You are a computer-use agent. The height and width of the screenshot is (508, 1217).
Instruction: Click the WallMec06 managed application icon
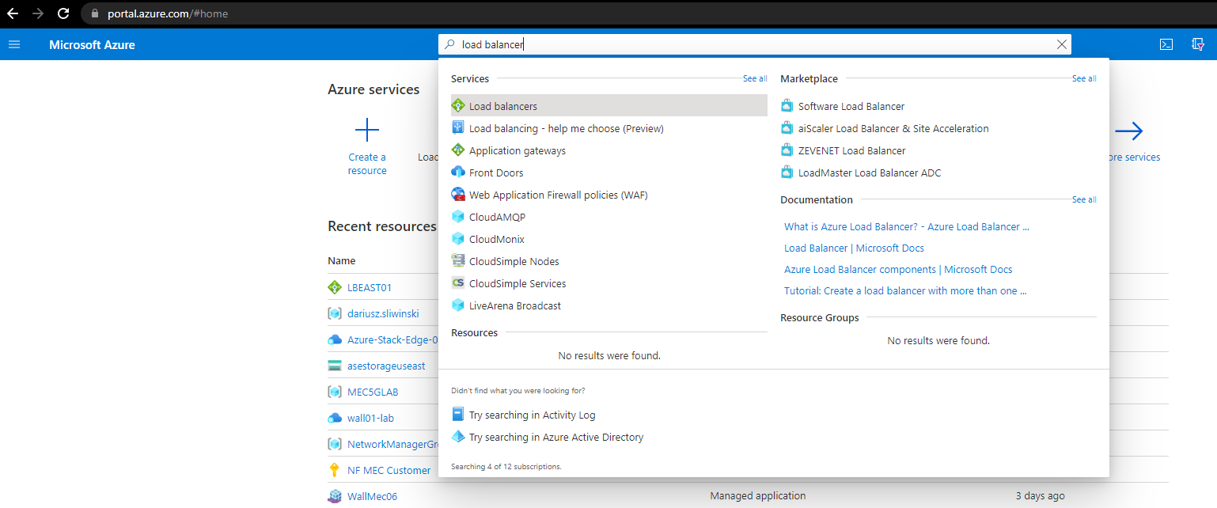click(x=334, y=496)
